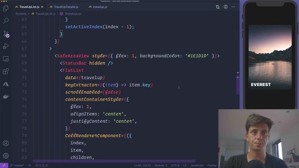This screenshot has width=299, height=168.
Task: Close the TravelUpList.js tab
Action: click(42, 7)
